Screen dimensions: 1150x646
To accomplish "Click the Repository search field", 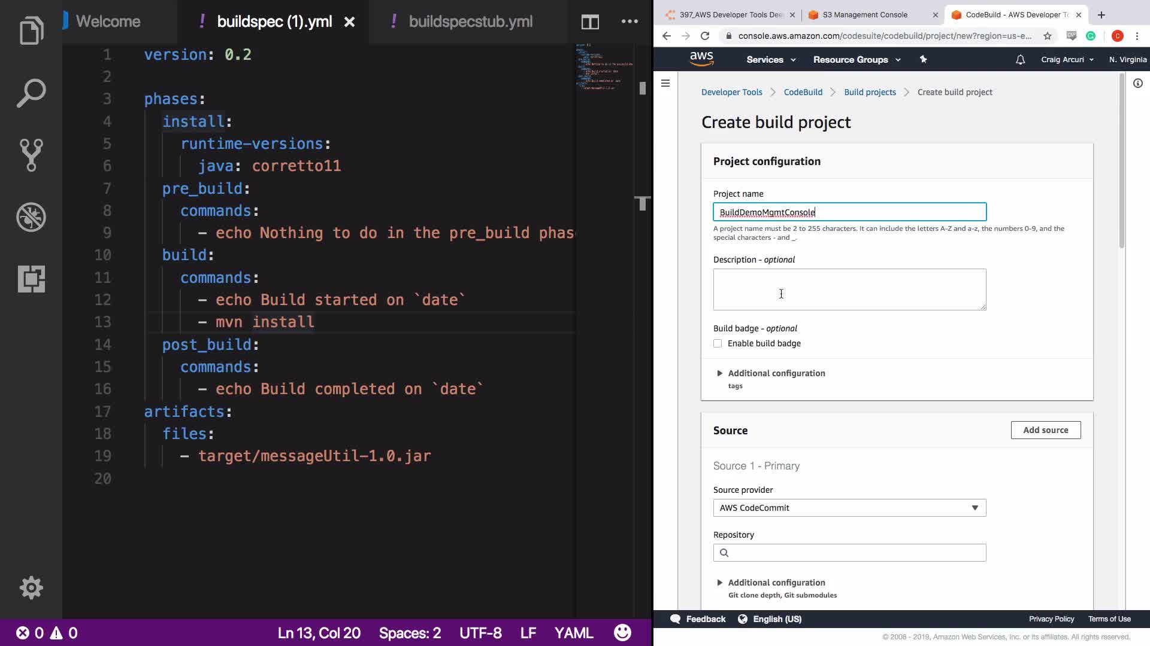I will tap(849, 553).
